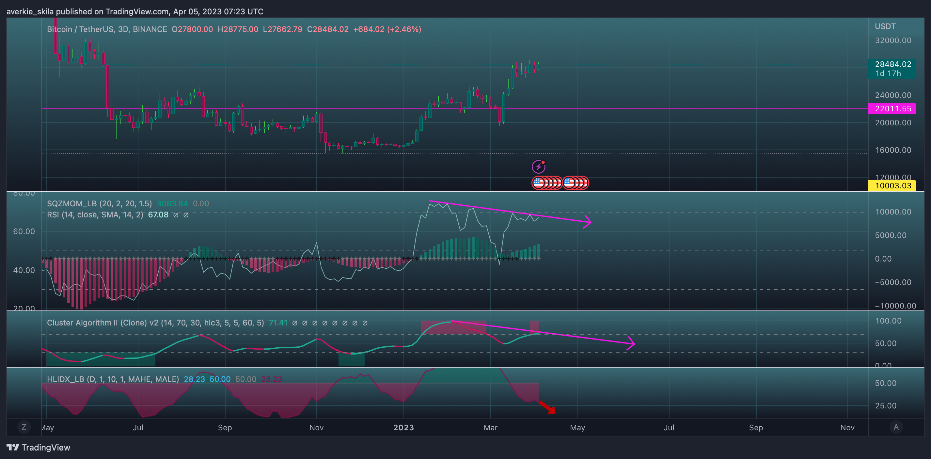This screenshot has width=931, height=459.
Task: Click the open price O27800.00
Action: 192,29
